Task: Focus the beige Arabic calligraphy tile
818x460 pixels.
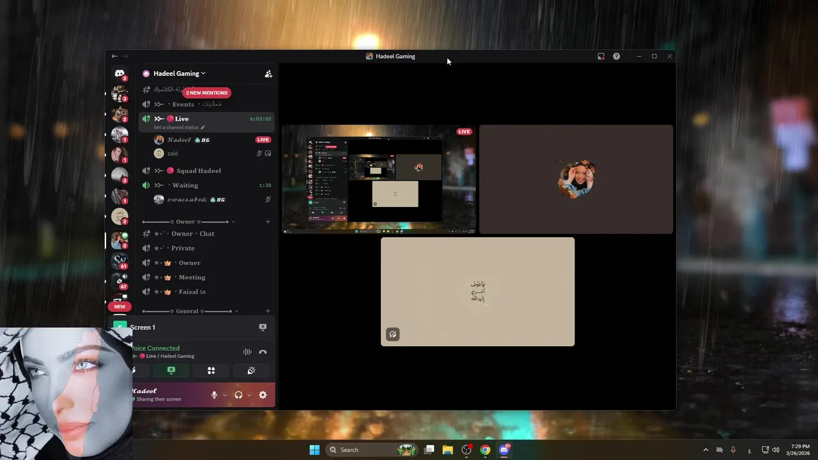Action: (x=477, y=291)
